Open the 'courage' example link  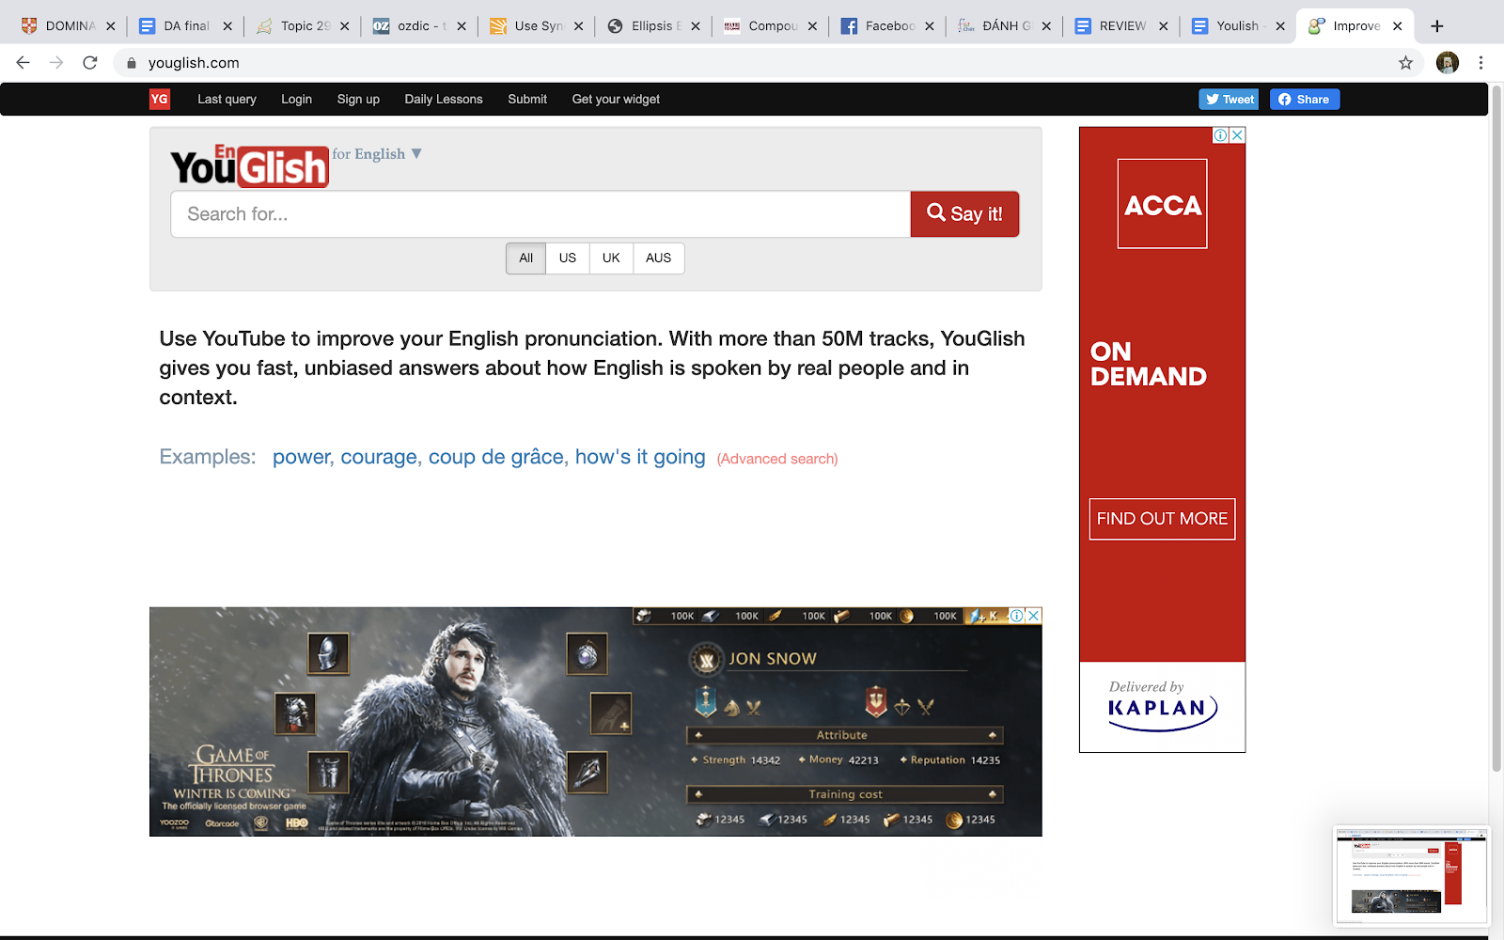(x=380, y=457)
